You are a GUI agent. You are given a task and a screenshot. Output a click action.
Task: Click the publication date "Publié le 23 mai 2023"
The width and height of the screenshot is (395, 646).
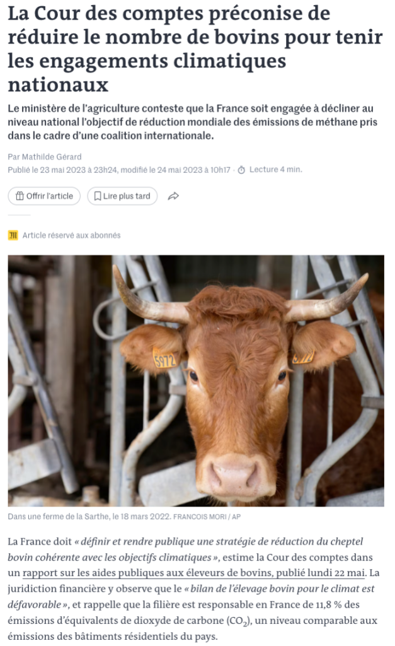pyautogui.click(x=47, y=170)
